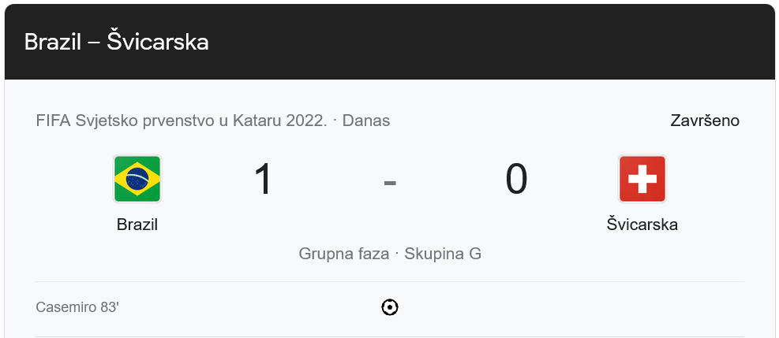Select the word Brazil in the dark header
Screen dimensions: 779x338
pyautogui.click(x=53, y=42)
